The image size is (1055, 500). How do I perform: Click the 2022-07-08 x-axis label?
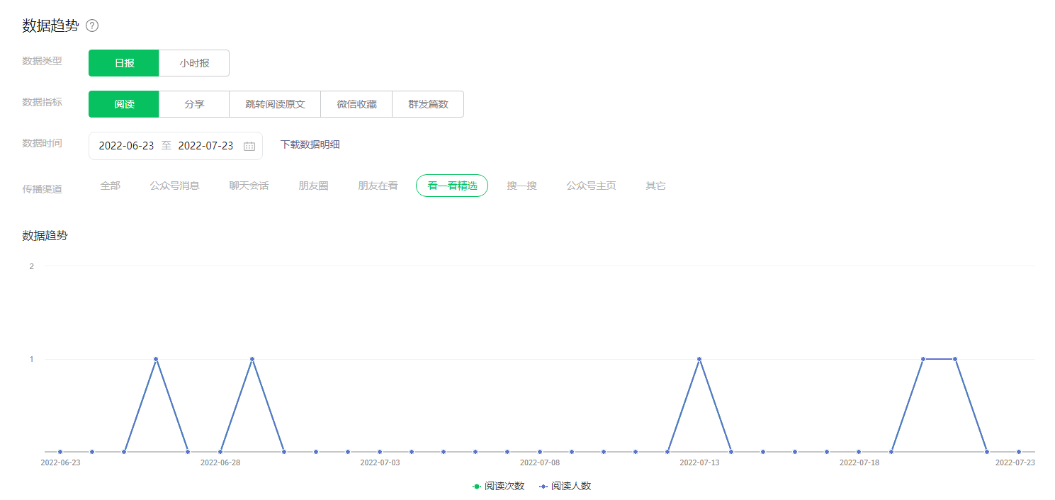pyautogui.click(x=540, y=462)
